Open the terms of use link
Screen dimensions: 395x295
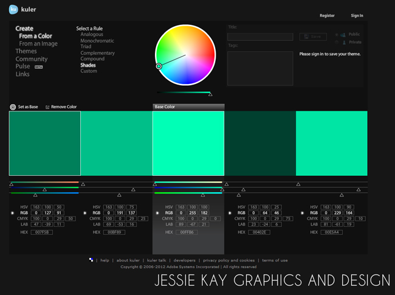(x=275, y=260)
